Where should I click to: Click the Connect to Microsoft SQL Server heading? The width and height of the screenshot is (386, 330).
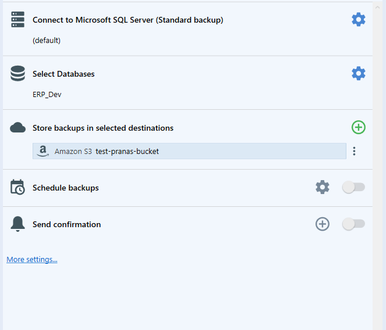pos(128,20)
